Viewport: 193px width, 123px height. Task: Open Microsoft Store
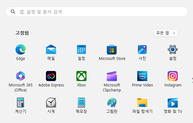[x=112, y=50]
